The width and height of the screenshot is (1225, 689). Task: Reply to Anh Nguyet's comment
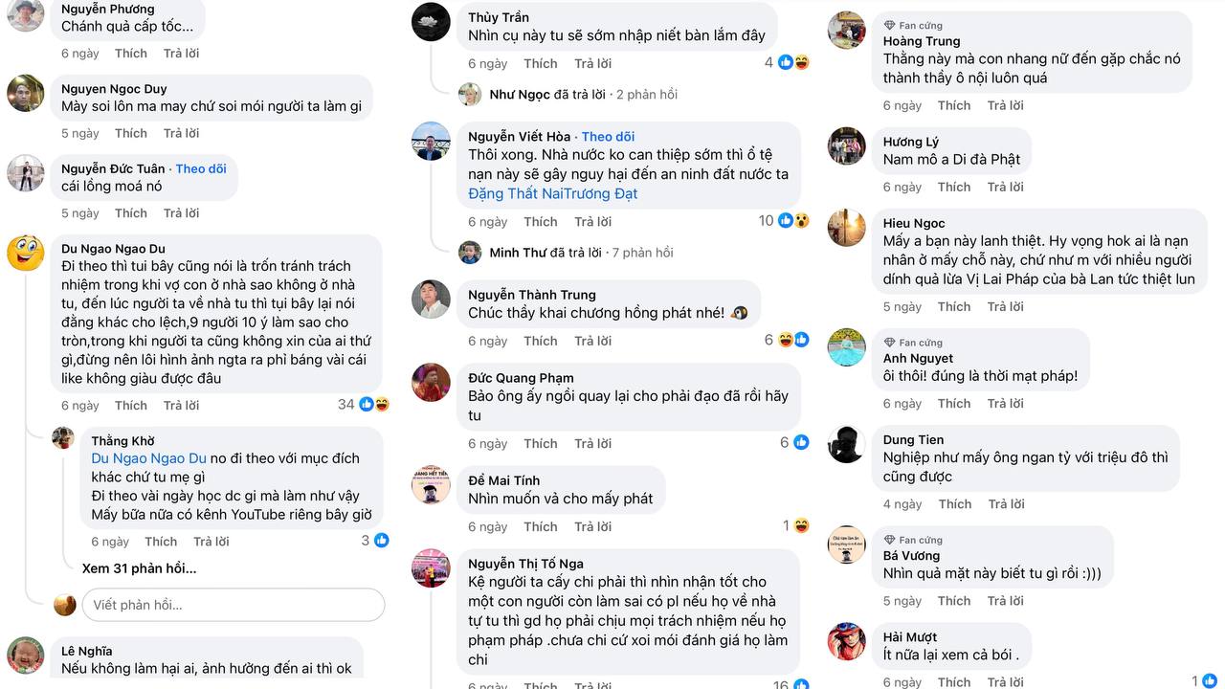tap(1005, 403)
